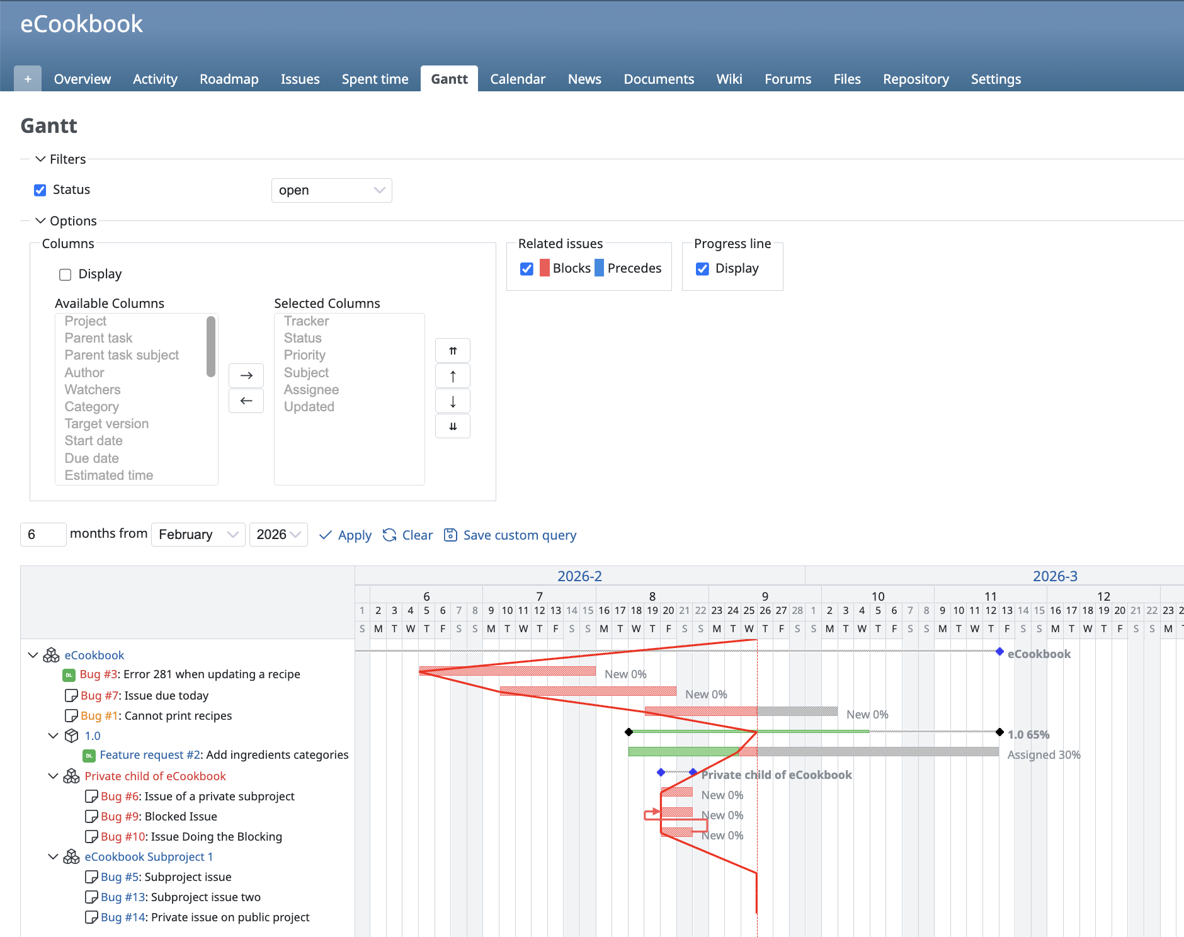The image size is (1184, 937).
Task: Move selected column to top
Action: pos(452,351)
